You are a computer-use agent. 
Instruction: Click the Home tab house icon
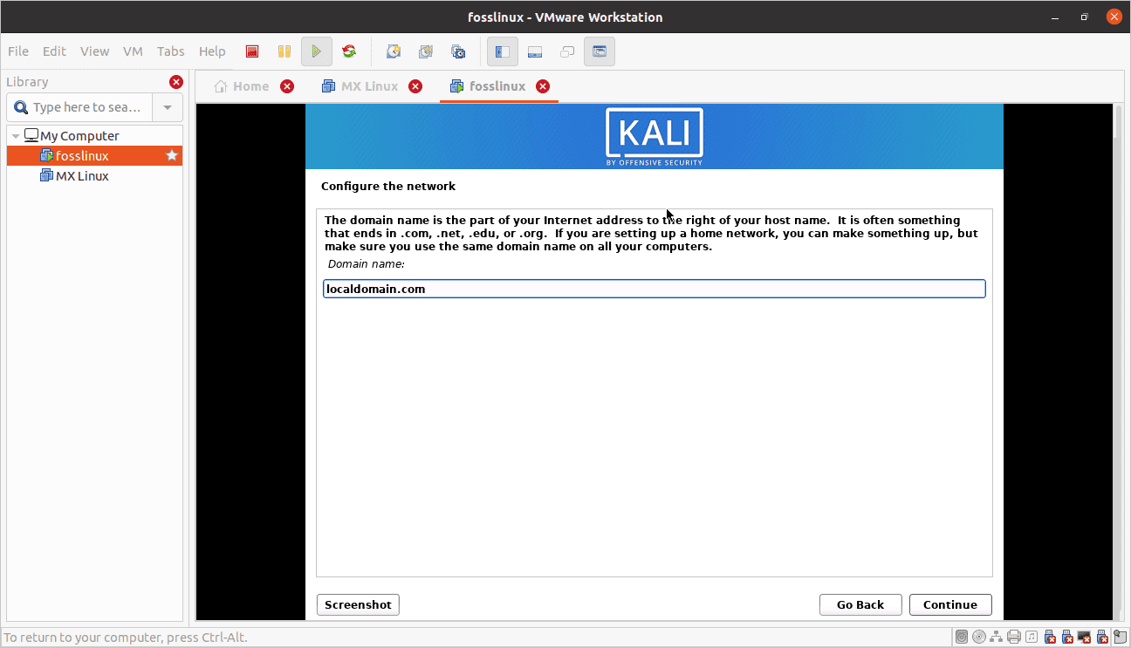221,85
